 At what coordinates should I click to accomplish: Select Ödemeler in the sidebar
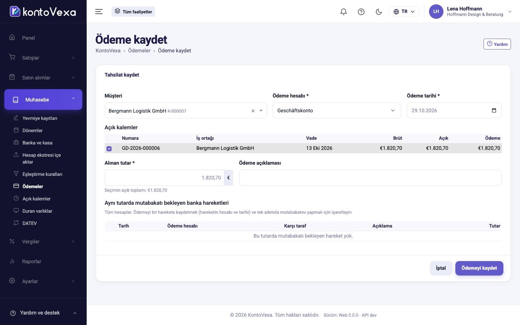32,186
